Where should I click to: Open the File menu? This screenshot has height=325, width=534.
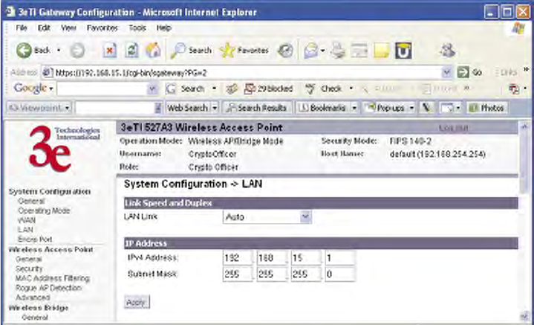pyautogui.click(x=21, y=28)
